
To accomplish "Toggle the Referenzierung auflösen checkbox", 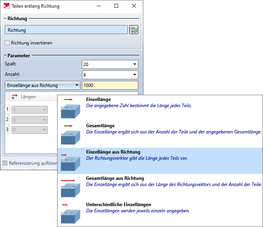I will click(x=5, y=163).
